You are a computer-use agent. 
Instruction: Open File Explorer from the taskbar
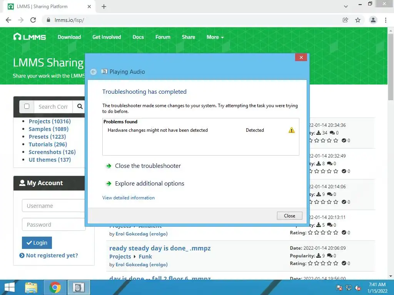click(31, 287)
